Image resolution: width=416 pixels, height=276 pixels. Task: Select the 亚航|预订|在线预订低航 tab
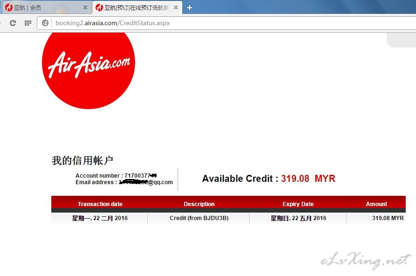pos(137,7)
